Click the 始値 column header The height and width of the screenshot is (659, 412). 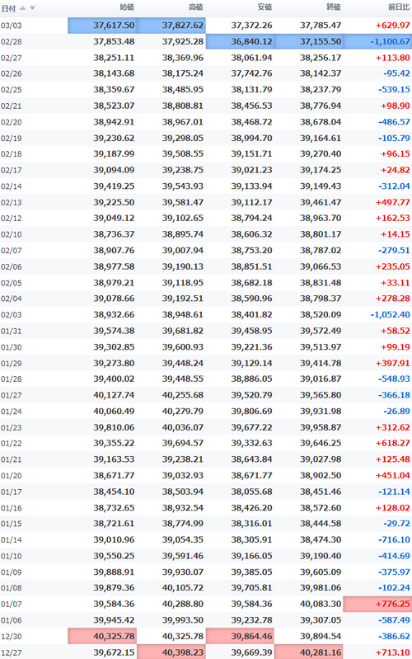(x=127, y=7)
